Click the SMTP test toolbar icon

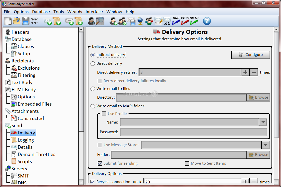coord(194,21)
